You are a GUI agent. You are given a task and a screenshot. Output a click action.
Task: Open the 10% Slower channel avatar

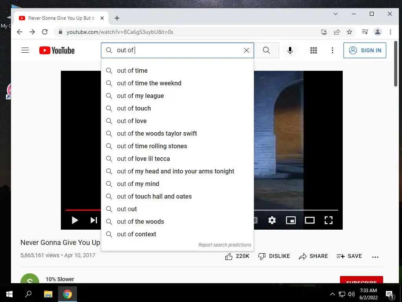point(30,279)
